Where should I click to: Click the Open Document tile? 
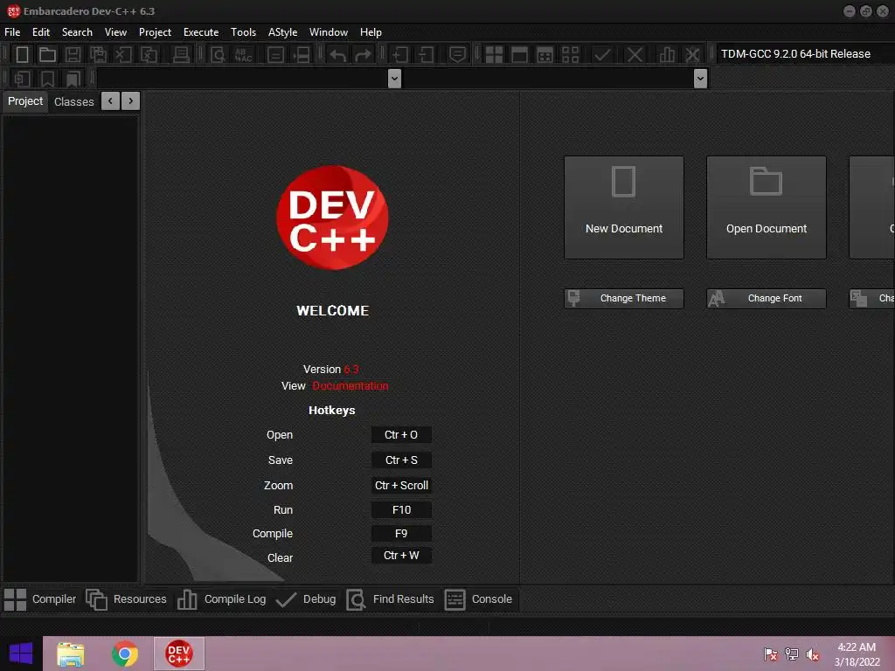767,208
